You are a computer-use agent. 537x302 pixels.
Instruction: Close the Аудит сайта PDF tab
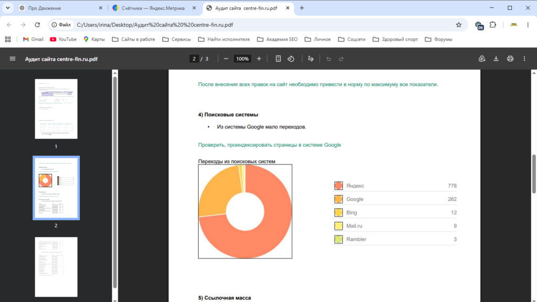point(288,8)
